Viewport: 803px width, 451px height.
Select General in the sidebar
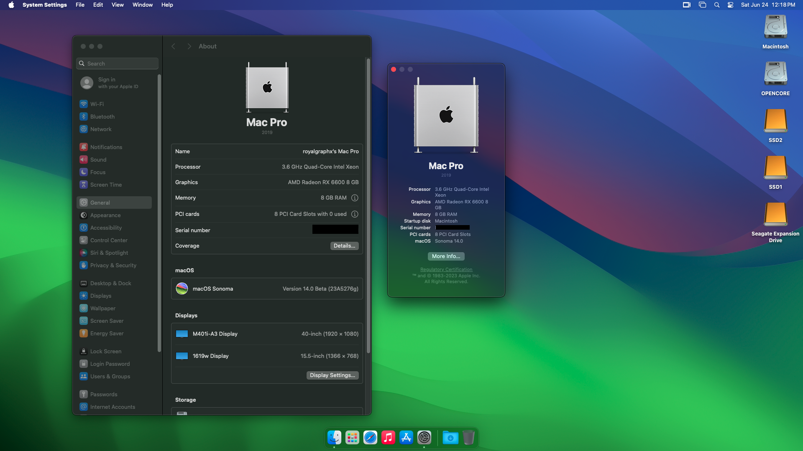coord(114,203)
